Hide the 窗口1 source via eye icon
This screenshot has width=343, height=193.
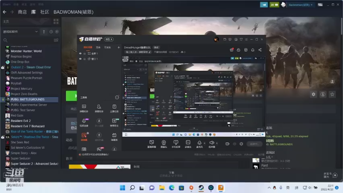tap(80, 59)
